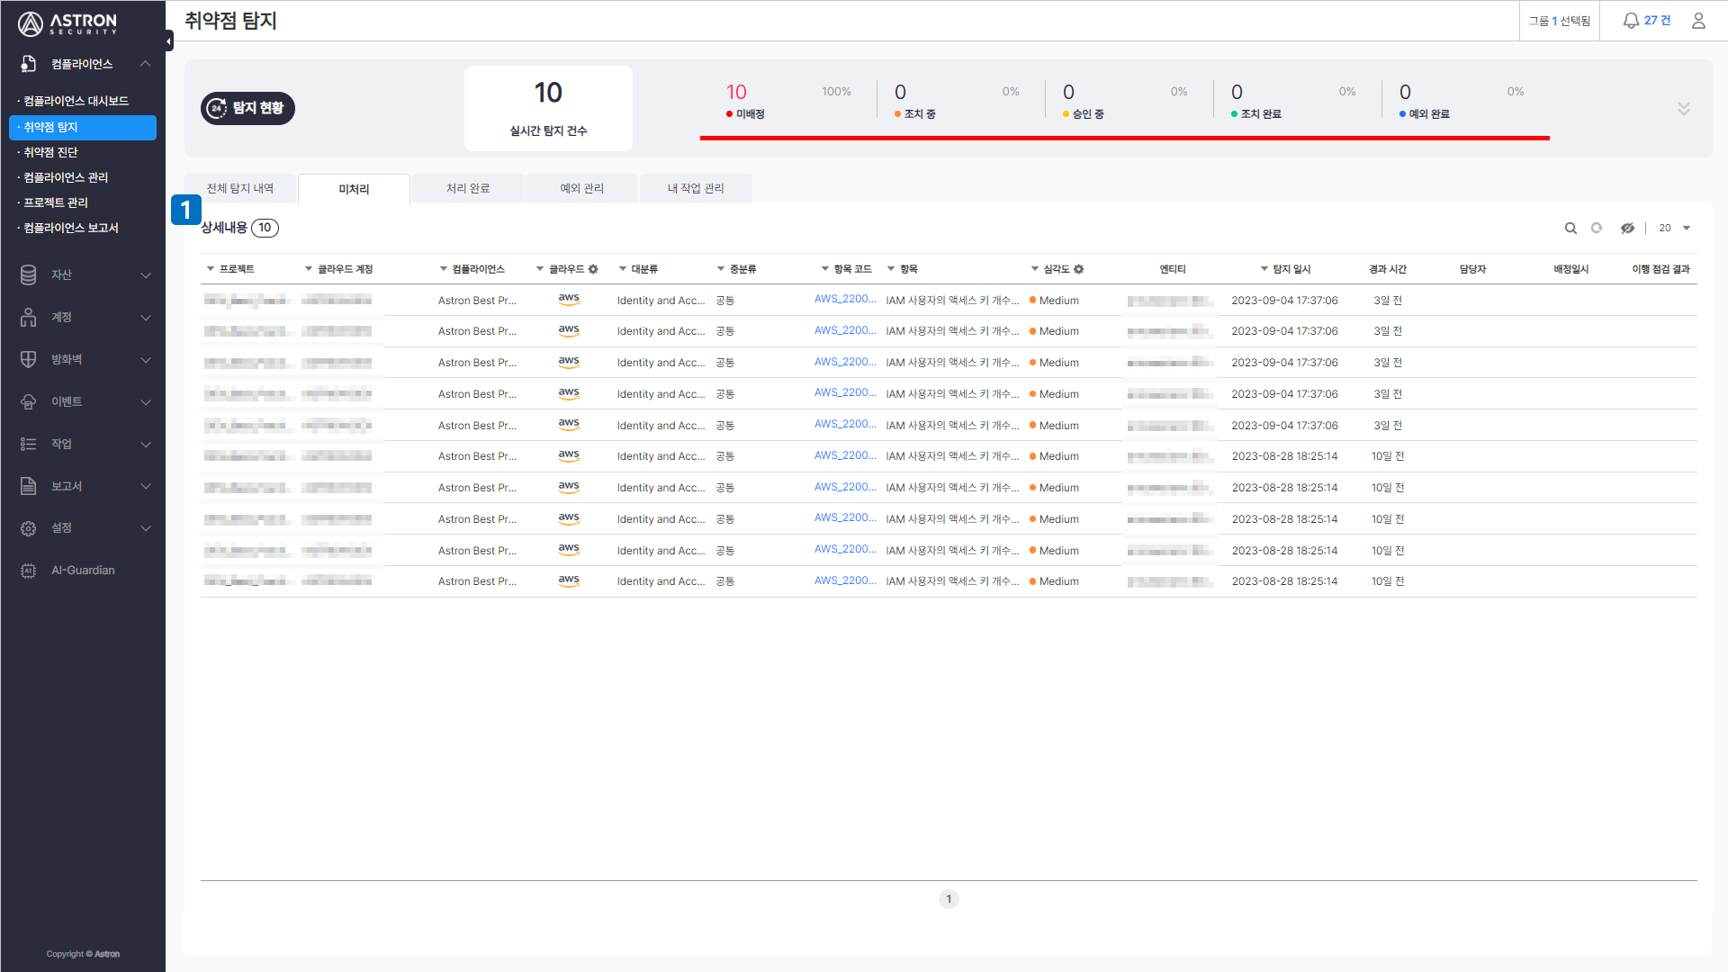Open the notification bell showing 27 건
The image size is (1728, 972).
tap(1646, 21)
